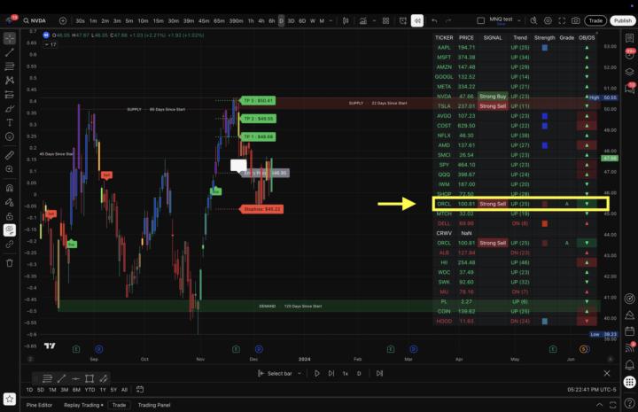Viewport: 638px width, 412px height.
Task: Take a chart snapshot with the camera
Action: [575, 20]
